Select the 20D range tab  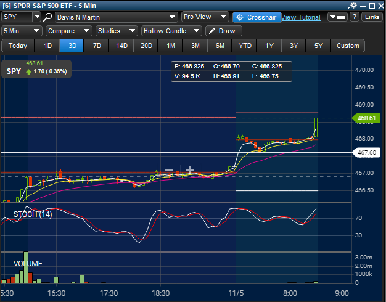click(146, 46)
